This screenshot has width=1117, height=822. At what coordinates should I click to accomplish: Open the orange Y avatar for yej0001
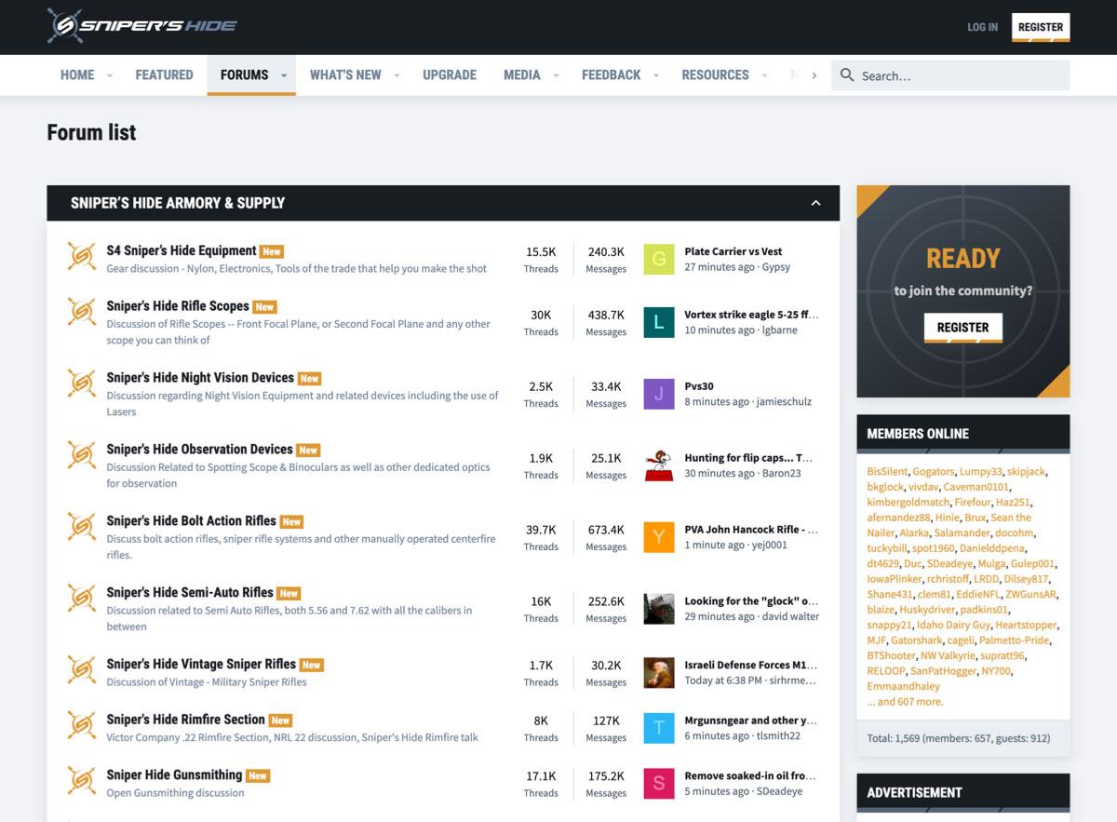coord(659,537)
